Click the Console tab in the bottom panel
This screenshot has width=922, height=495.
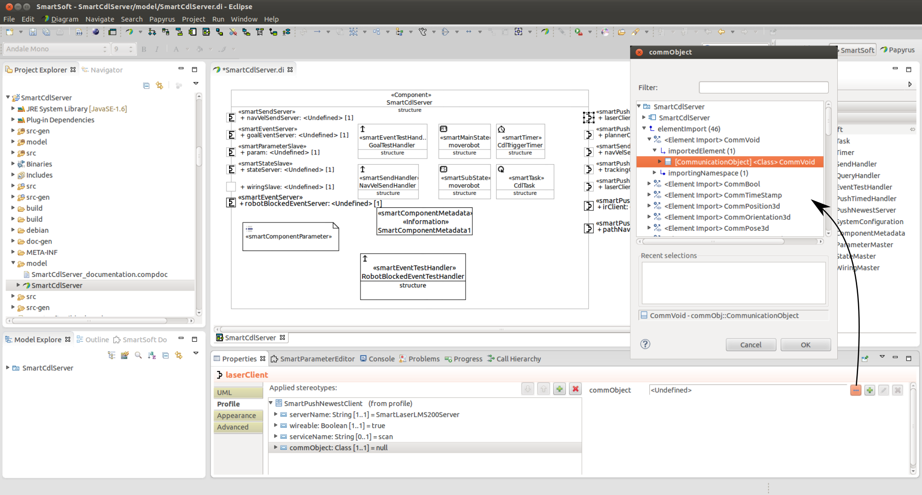[381, 359]
